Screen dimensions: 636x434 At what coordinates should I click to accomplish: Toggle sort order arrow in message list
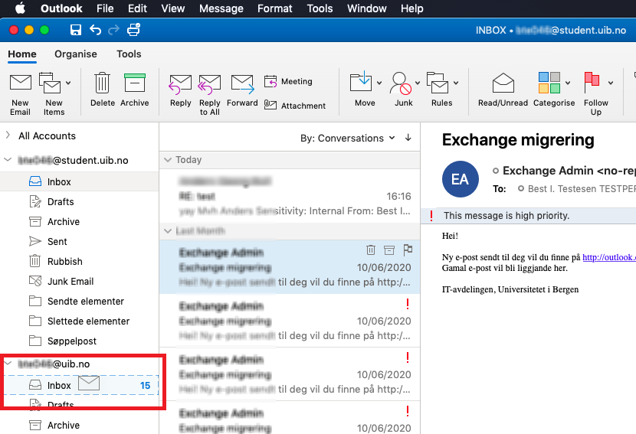click(x=408, y=138)
